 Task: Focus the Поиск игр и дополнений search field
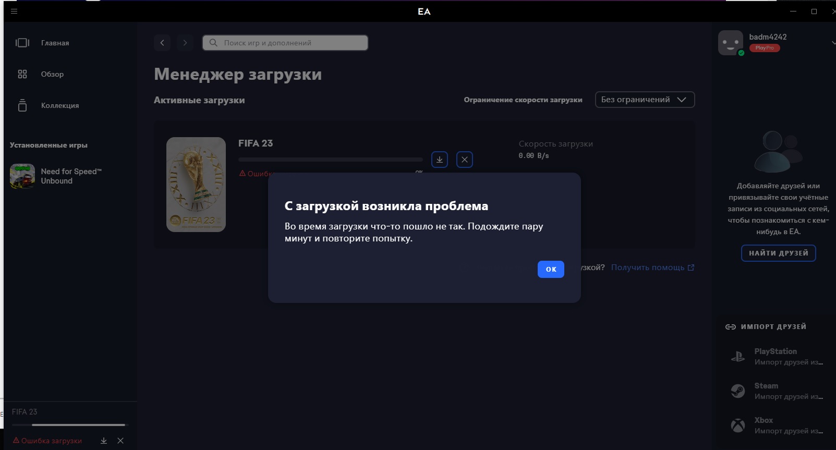[x=285, y=43]
